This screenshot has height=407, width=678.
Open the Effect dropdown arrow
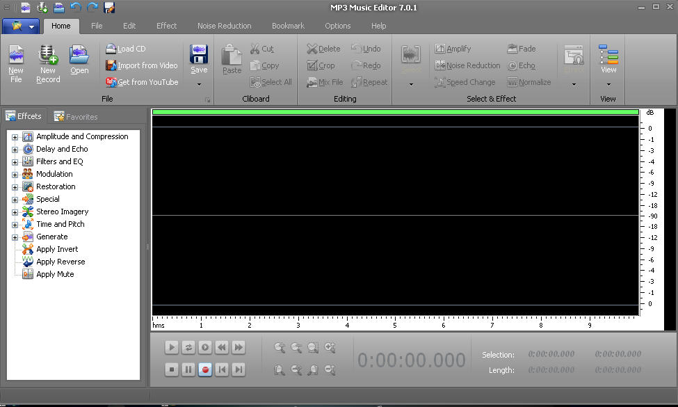[574, 84]
